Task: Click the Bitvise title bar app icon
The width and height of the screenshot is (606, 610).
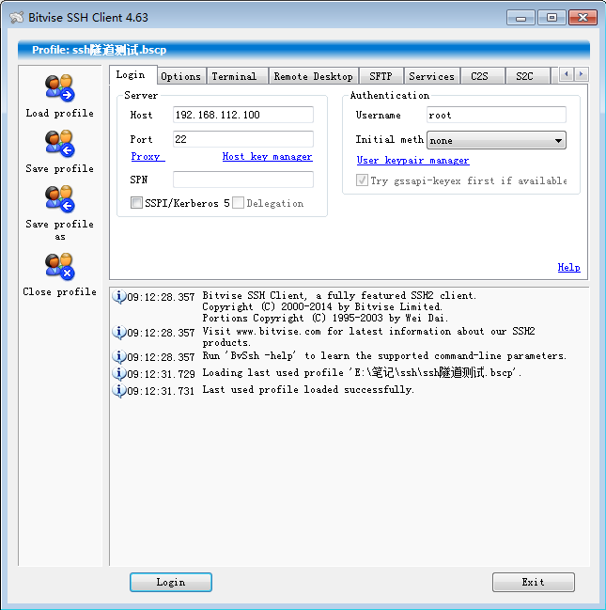Action: (16, 17)
